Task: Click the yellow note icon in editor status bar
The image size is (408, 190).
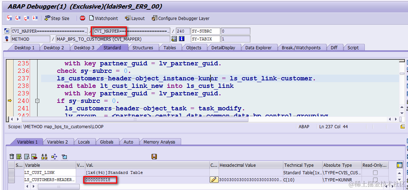Action: pyautogui.click(x=403, y=126)
